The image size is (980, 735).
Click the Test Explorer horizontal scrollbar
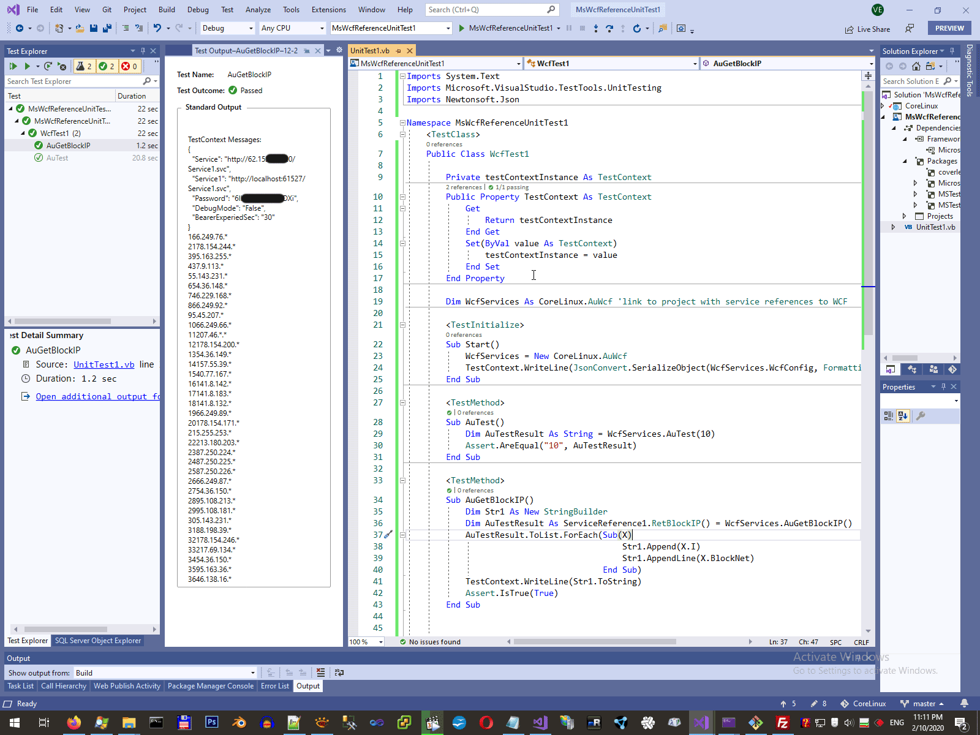(x=62, y=321)
